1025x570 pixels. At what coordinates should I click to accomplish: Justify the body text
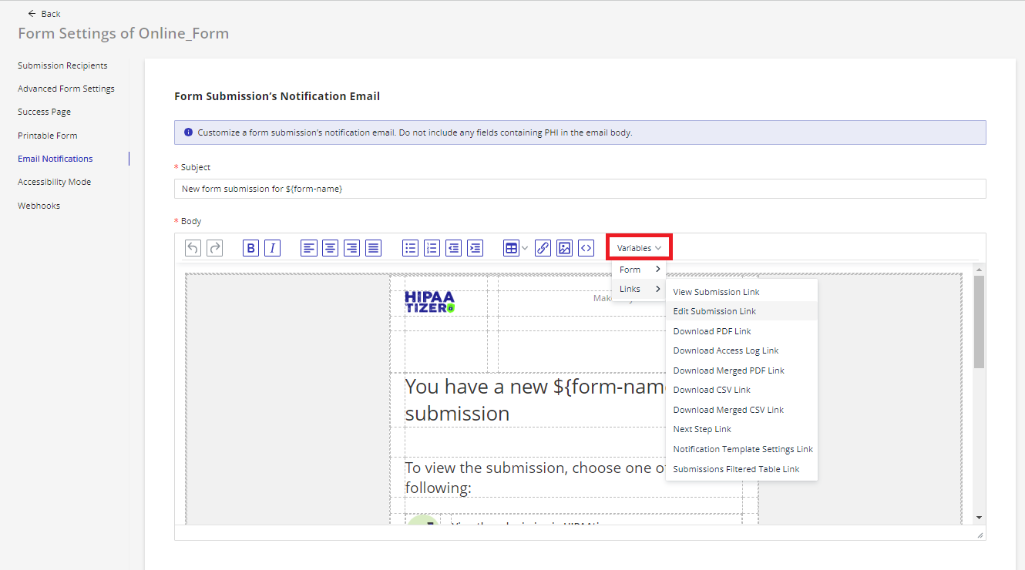click(373, 248)
